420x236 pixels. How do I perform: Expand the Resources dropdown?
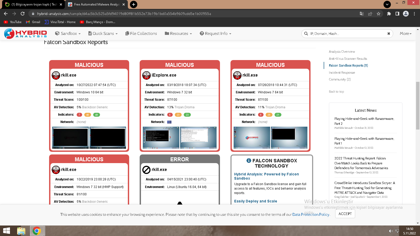click(x=178, y=34)
